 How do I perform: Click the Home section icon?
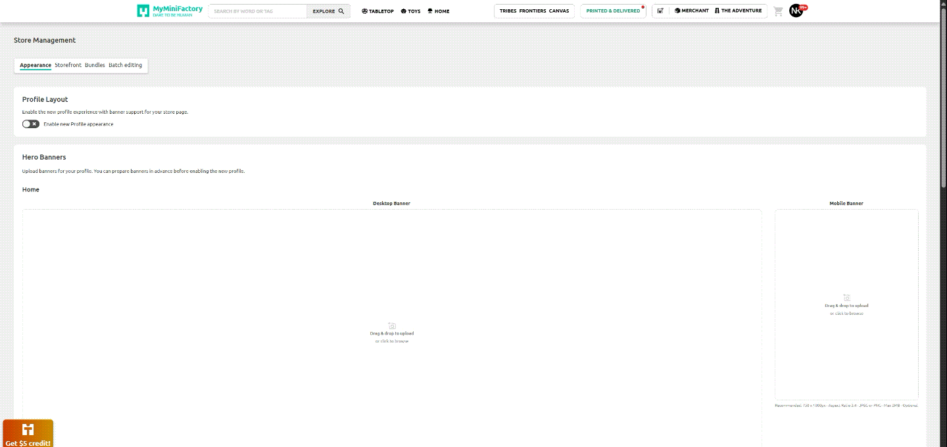coord(437,11)
